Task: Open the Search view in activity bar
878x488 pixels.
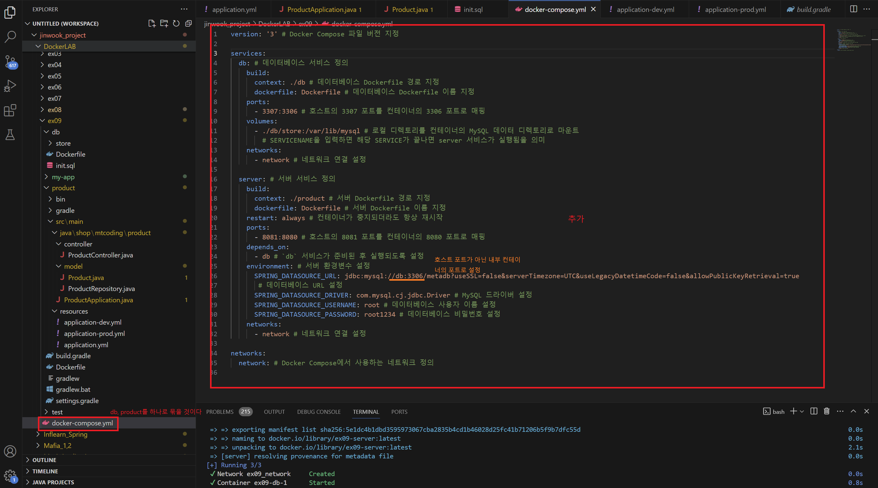Action: 10,37
